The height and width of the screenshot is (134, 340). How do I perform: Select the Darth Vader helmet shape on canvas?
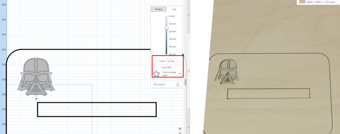(x=36, y=76)
